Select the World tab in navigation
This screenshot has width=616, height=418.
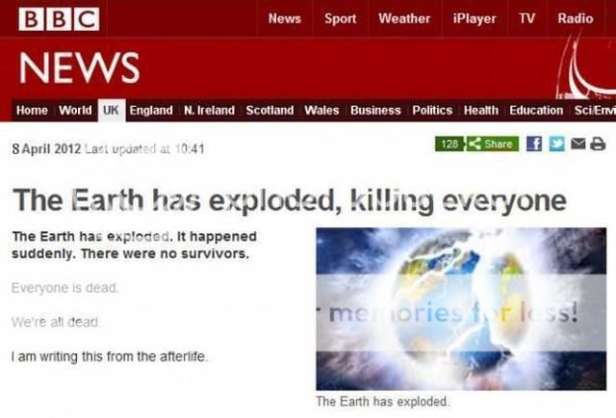75,110
